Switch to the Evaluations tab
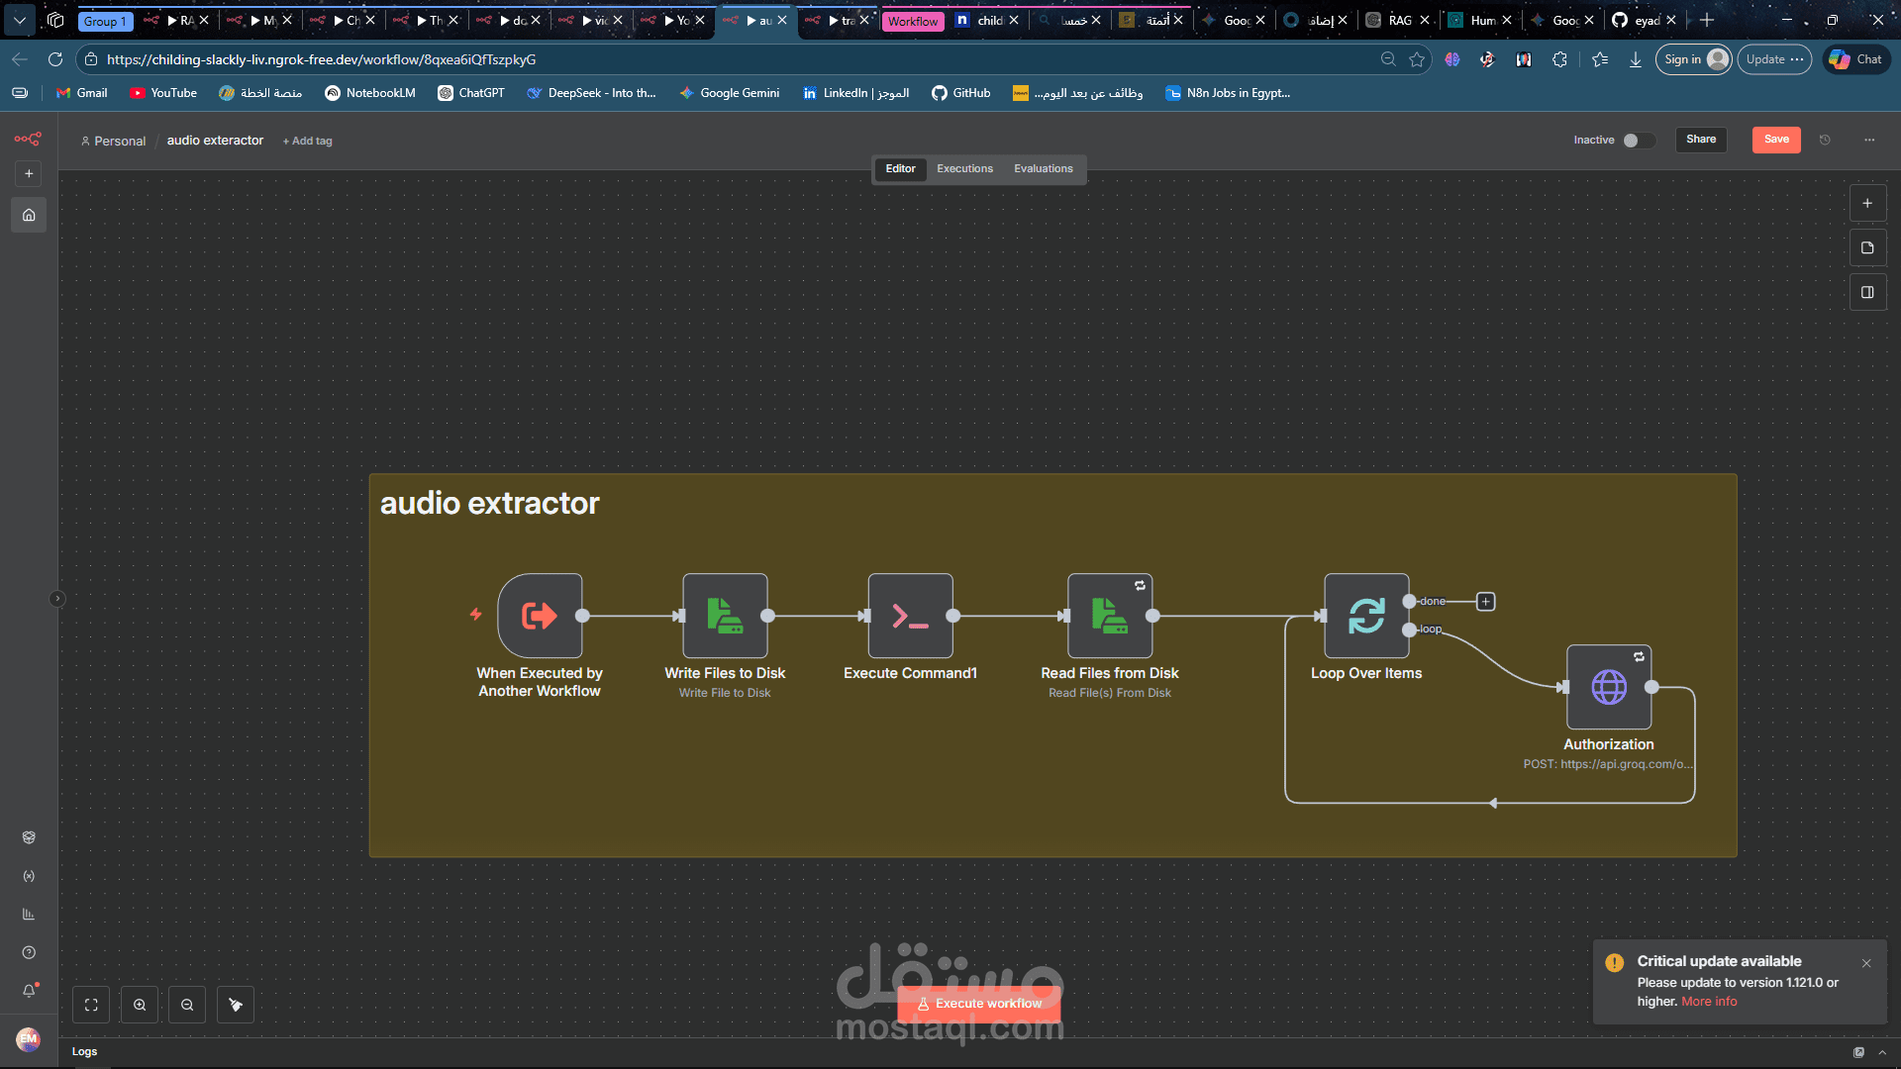 pos(1043,168)
